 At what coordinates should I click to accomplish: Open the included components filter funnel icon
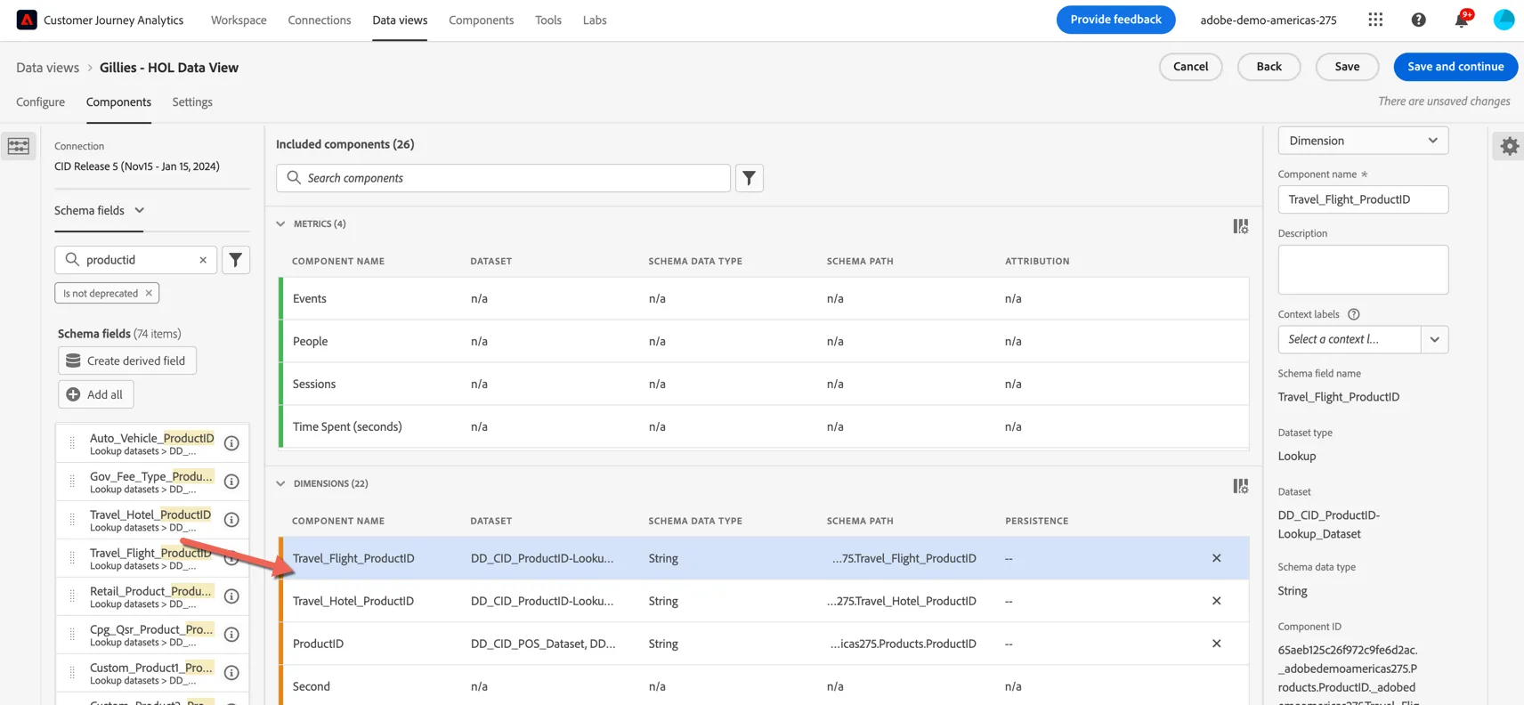(750, 178)
